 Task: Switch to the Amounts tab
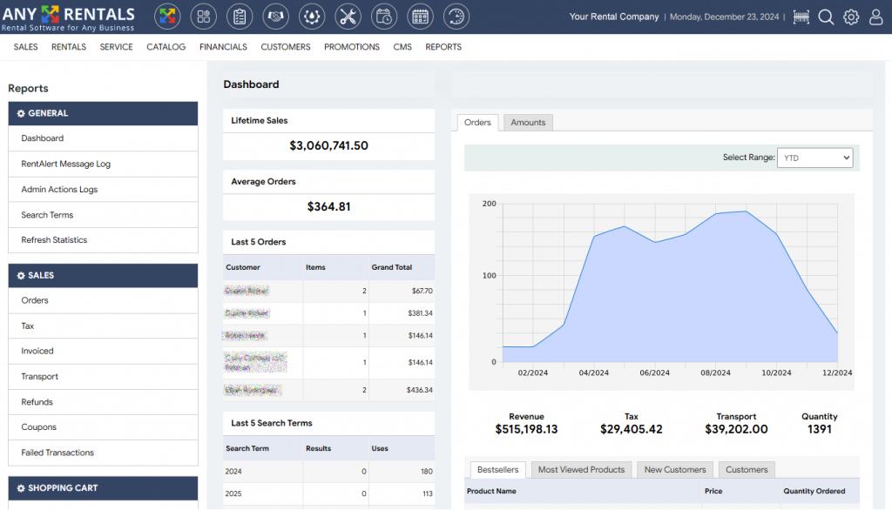click(x=528, y=123)
